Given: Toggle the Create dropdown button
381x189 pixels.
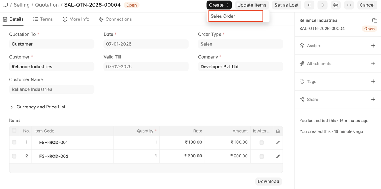Looking at the screenshot, I should pos(219,5).
